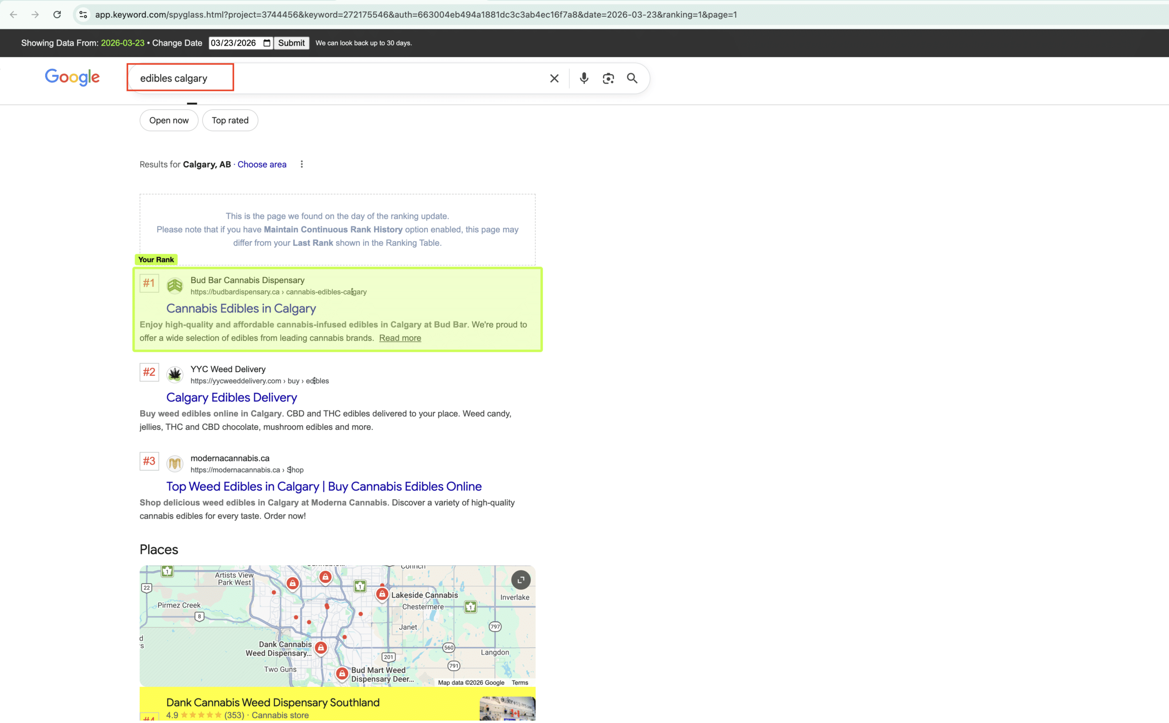The height and width of the screenshot is (723, 1169).
Task: Click YYC Weed Delivery favicon
Action: coord(174,375)
